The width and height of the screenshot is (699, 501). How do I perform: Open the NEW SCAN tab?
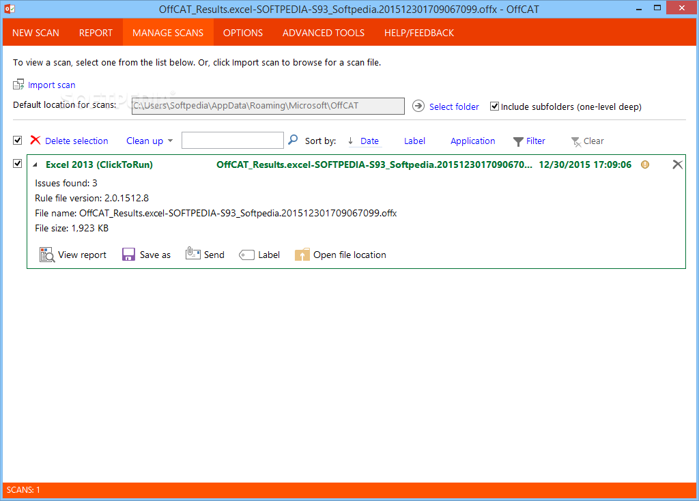tap(35, 33)
